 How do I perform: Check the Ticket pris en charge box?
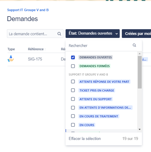coord(73,90)
